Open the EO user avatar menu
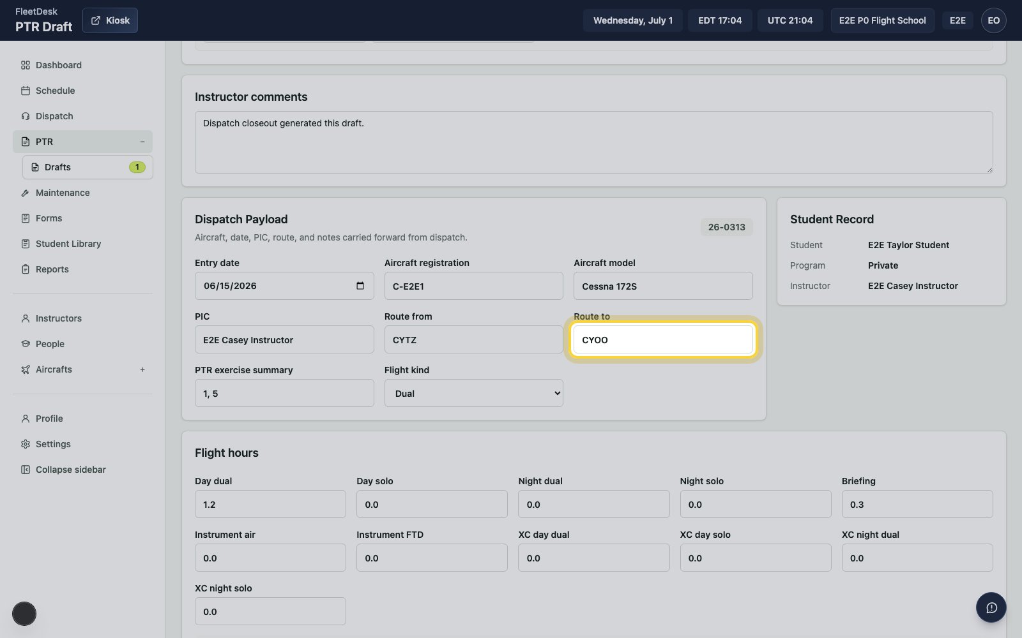The width and height of the screenshot is (1022, 638). [x=994, y=20]
